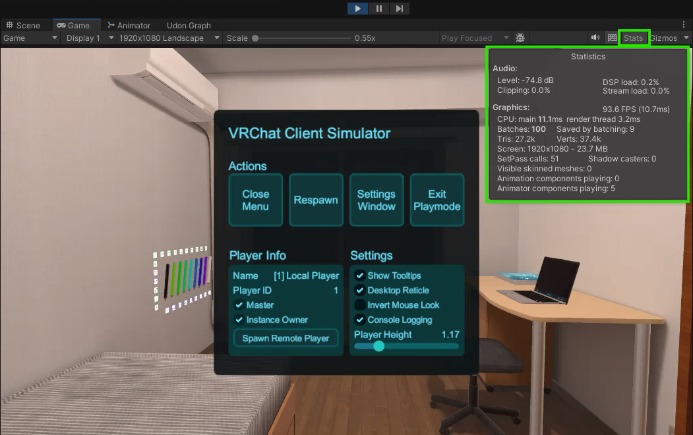The image size is (693, 435).
Task: Open the Display 1 dropdown
Action: tap(90, 38)
